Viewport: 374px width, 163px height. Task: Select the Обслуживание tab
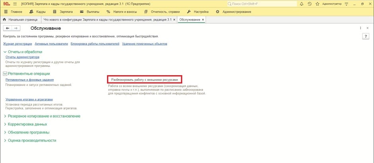[x=190, y=20]
